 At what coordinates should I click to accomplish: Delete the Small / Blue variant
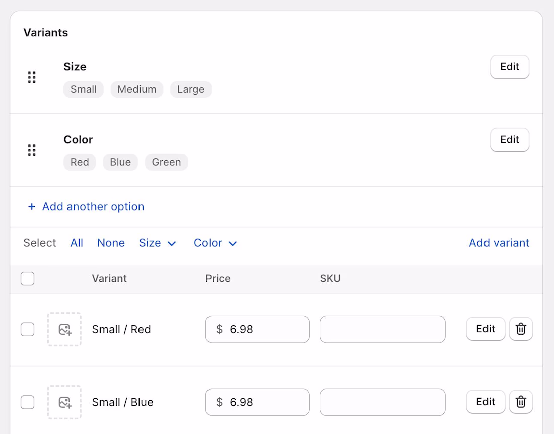(x=521, y=402)
